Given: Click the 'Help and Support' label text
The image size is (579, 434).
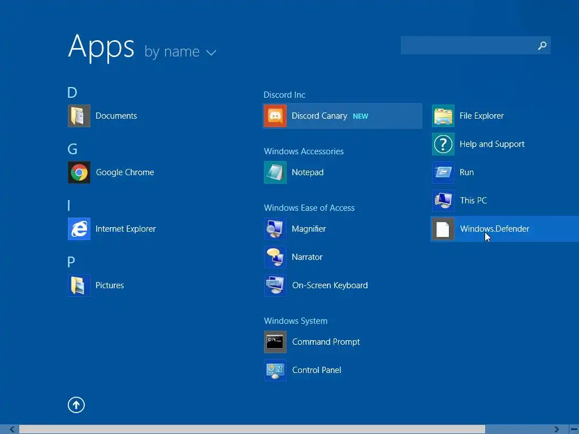Looking at the screenshot, I should 492,144.
